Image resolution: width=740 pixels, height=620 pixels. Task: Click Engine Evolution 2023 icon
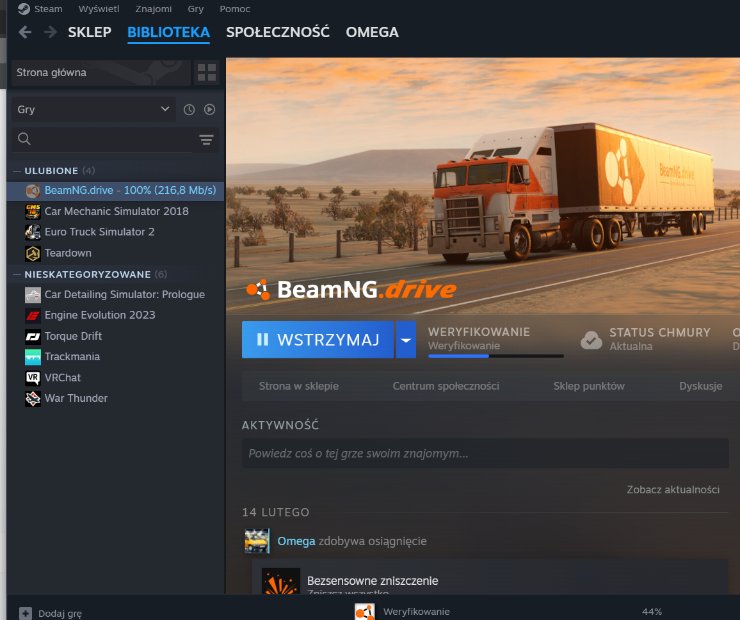33,315
